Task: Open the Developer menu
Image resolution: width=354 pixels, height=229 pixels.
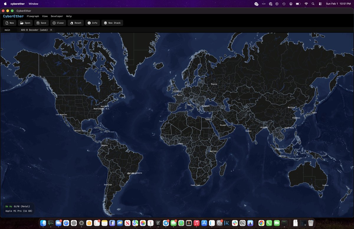Action: (57, 16)
